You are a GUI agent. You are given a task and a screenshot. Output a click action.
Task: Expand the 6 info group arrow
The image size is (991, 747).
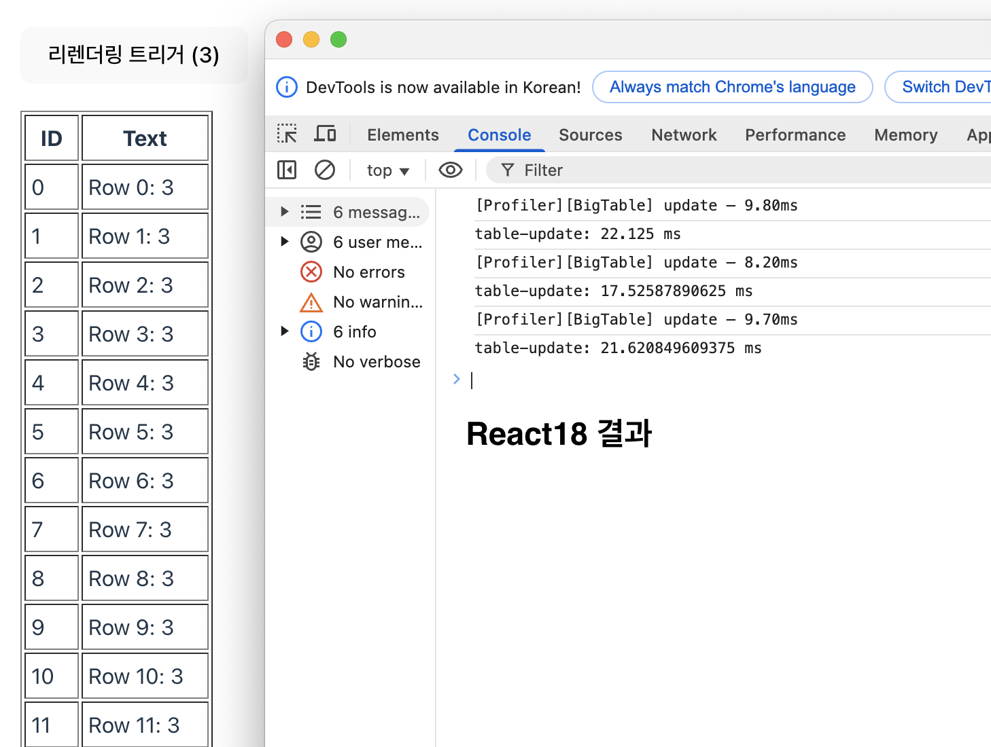(x=285, y=331)
